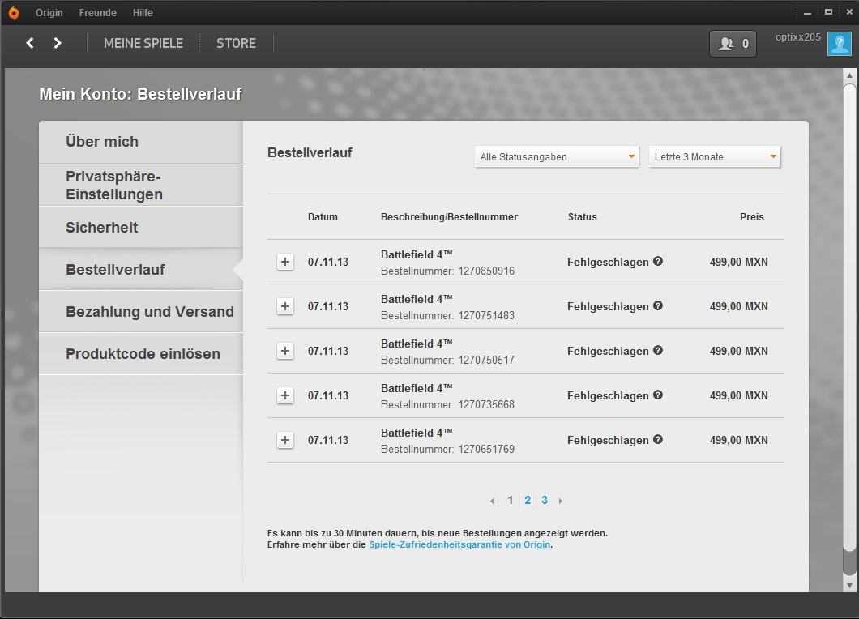Click Beschreibung/Bestellnummer column header
Screen dimensions: 859x619
pos(449,217)
